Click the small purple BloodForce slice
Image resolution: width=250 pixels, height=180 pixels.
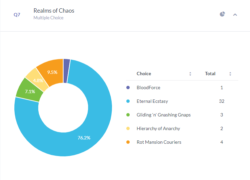pyautogui.click(x=66, y=71)
